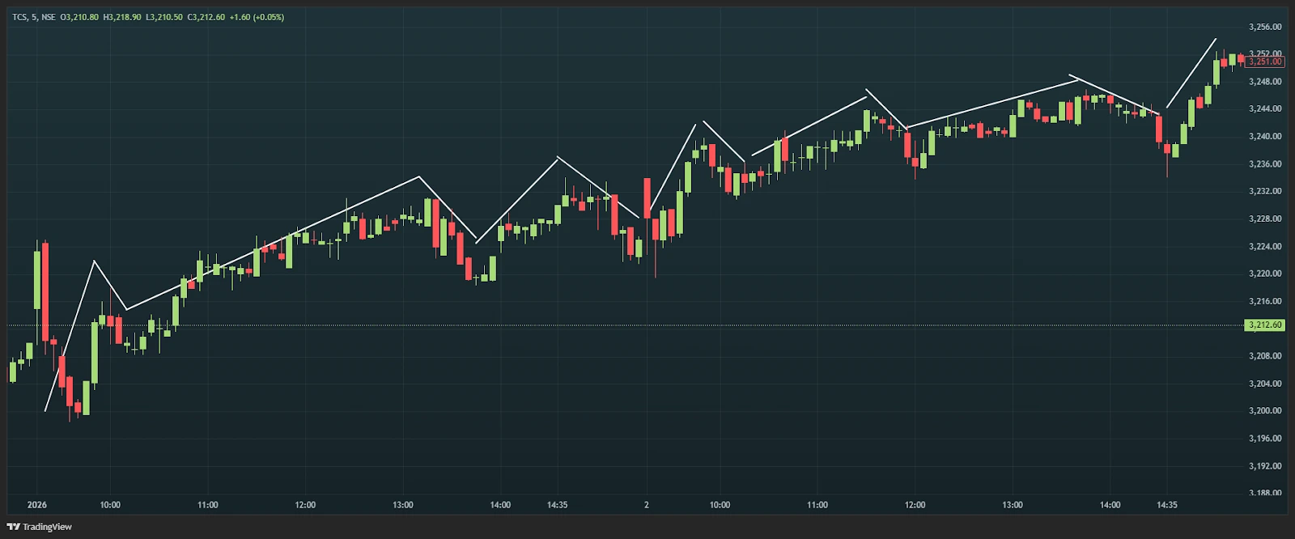The width and height of the screenshot is (1295, 539).
Task: Click the 3,244.00 price scale label
Action: (x=1265, y=109)
